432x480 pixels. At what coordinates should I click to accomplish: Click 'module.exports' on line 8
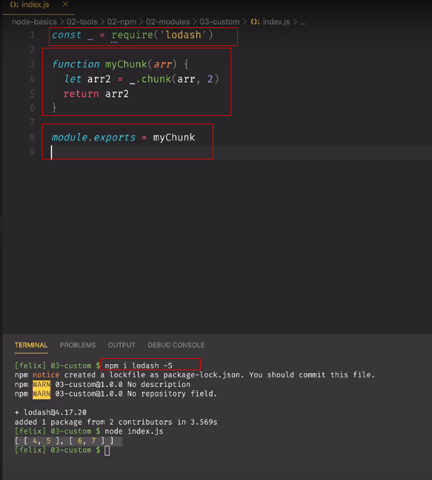click(x=93, y=137)
